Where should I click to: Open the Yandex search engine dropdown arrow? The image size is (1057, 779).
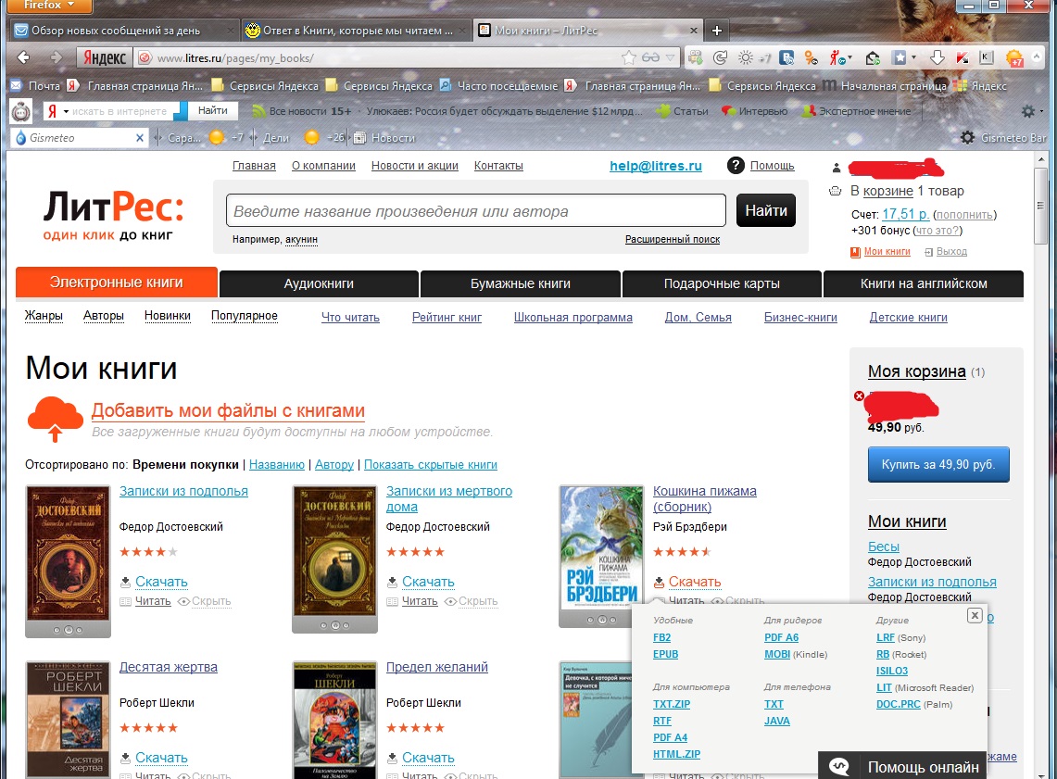click(x=66, y=111)
